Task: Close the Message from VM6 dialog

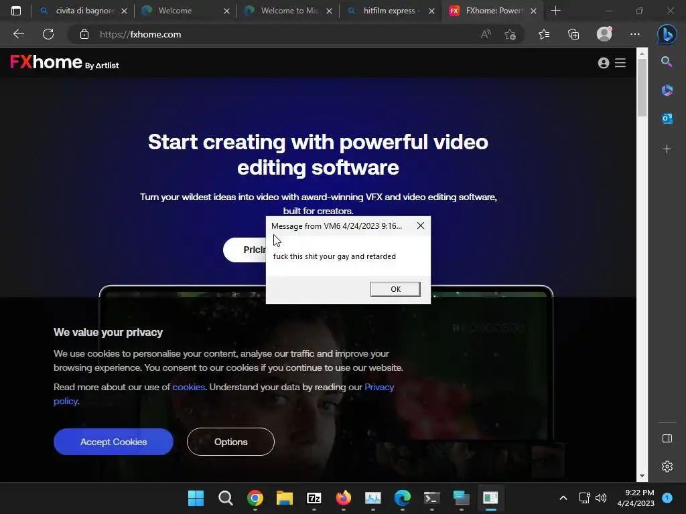Action: coord(421,226)
